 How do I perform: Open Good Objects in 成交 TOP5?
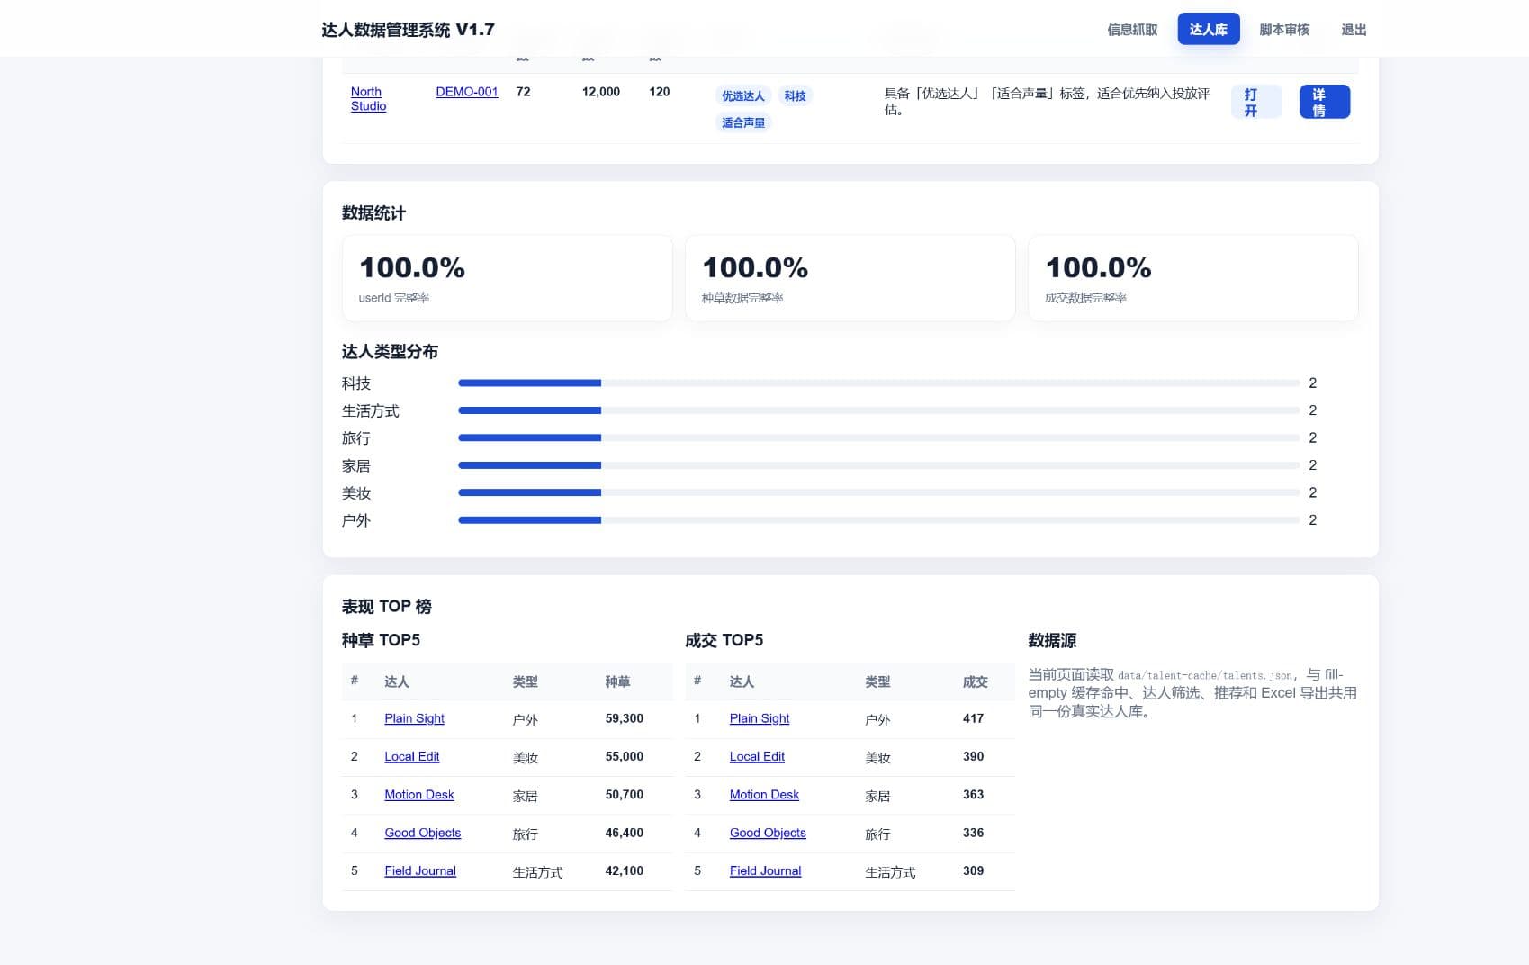click(768, 833)
